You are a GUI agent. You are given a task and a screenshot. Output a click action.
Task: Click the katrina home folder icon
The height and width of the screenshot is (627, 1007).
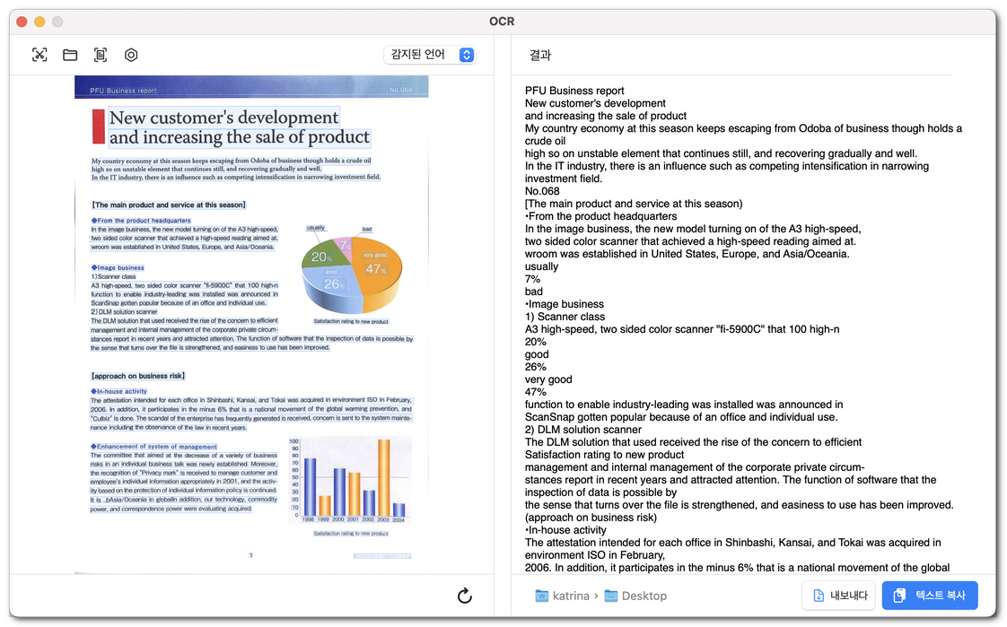[542, 596]
